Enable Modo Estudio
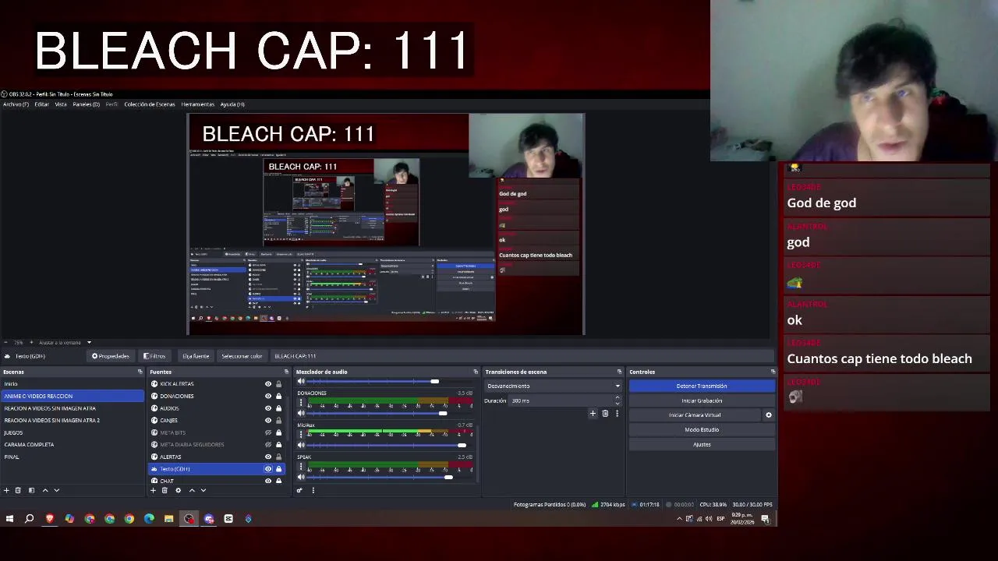Image resolution: width=998 pixels, height=561 pixels. click(x=702, y=430)
